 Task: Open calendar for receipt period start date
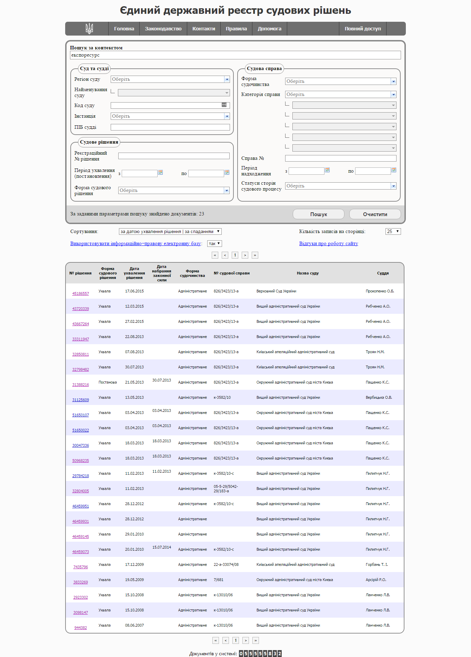click(327, 170)
